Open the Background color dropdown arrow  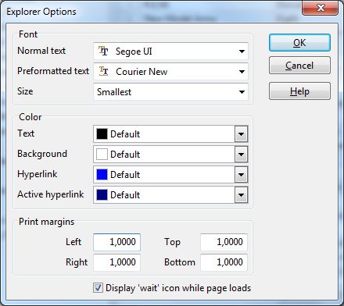(x=241, y=155)
